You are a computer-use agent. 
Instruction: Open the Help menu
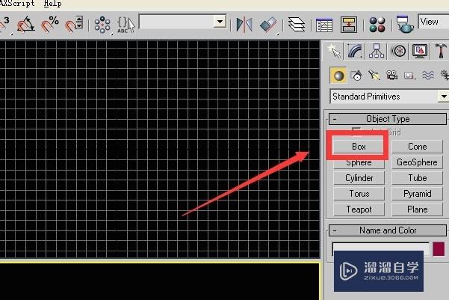pos(53,4)
